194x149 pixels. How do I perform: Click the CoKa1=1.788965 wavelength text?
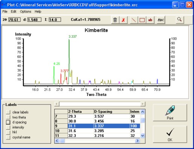click(86, 20)
